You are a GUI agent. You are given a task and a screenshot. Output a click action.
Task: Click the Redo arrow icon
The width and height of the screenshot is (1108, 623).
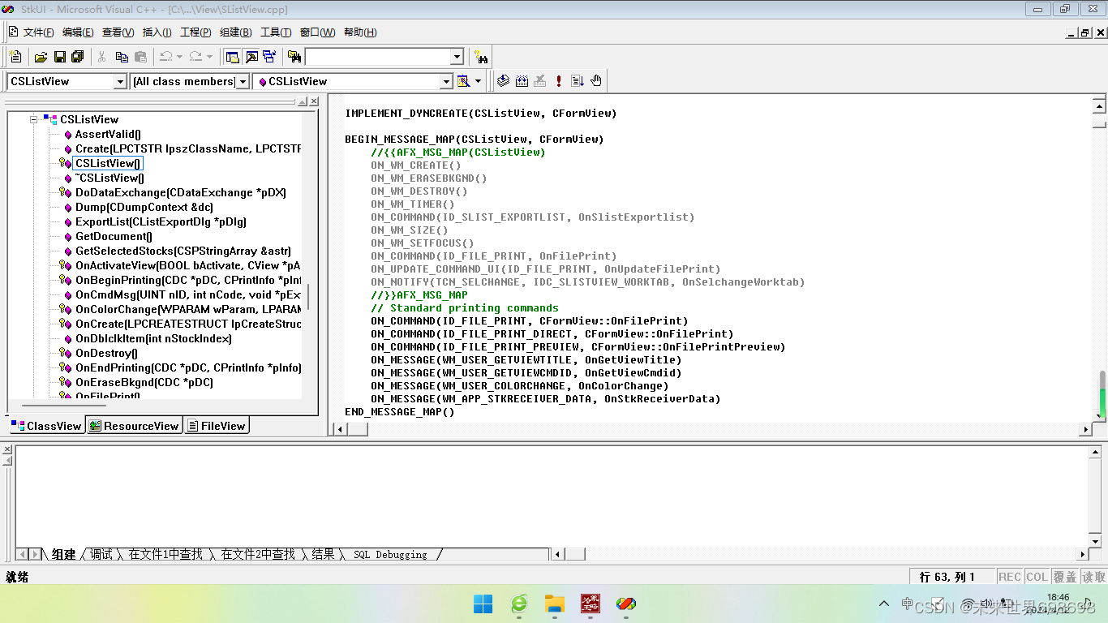point(195,57)
